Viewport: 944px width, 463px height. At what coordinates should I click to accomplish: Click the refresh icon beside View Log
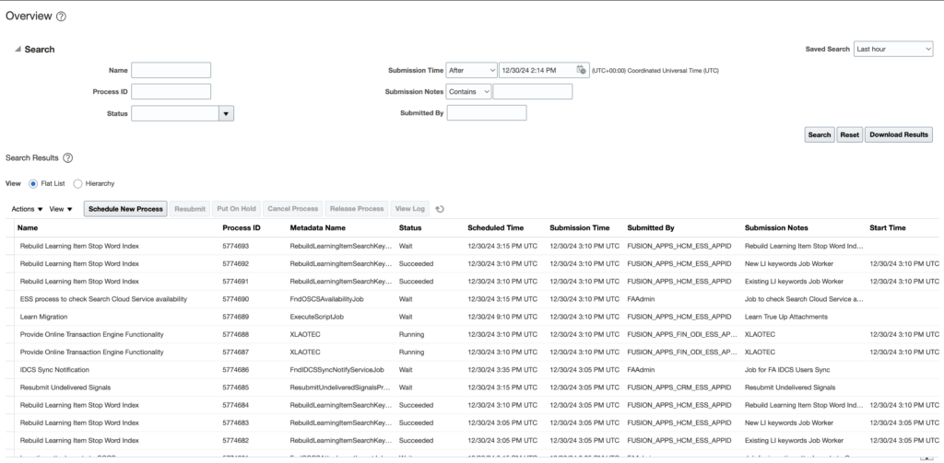(440, 209)
